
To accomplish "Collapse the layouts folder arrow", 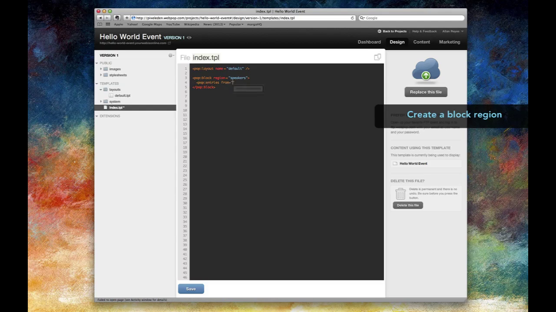I will [101, 90].
